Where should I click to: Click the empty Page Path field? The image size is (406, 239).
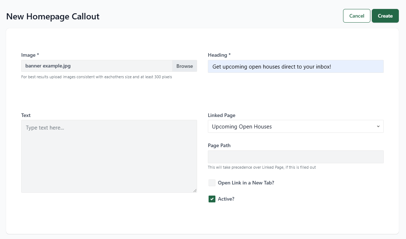point(296,157)
